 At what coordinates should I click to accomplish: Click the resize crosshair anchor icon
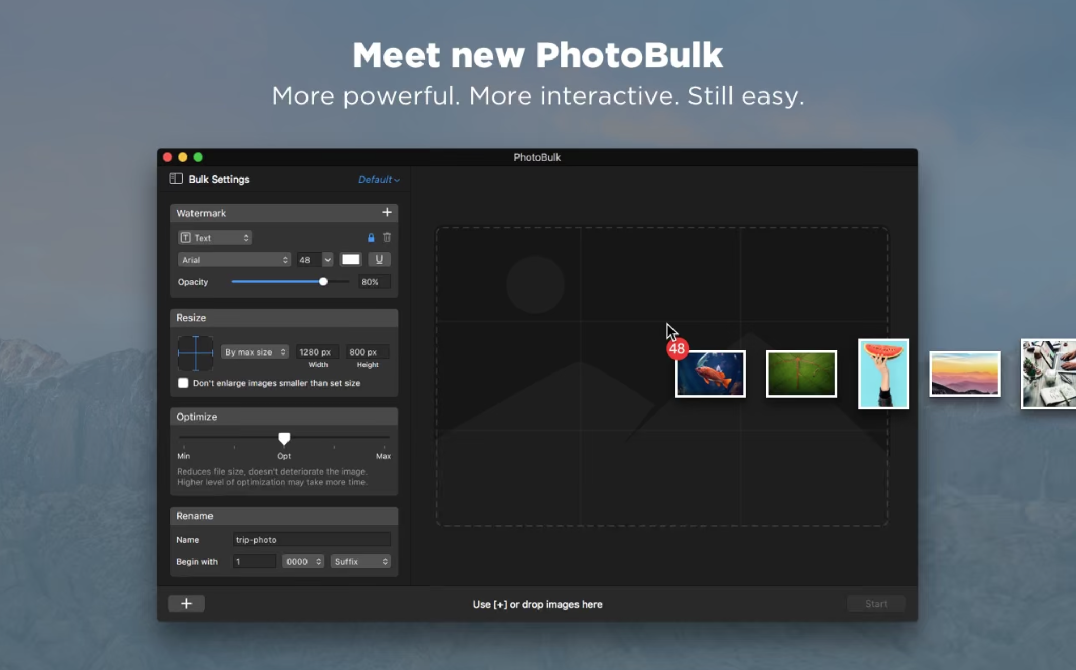tap(195, 352)
